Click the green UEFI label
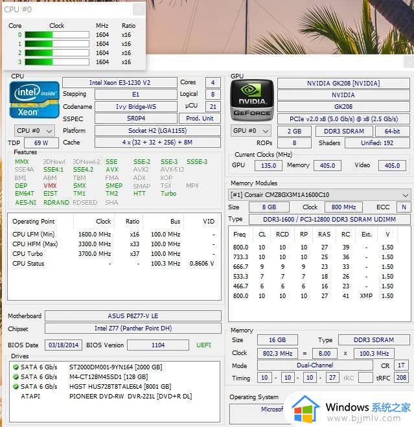 pyautogui.click(x=203, y=345)
